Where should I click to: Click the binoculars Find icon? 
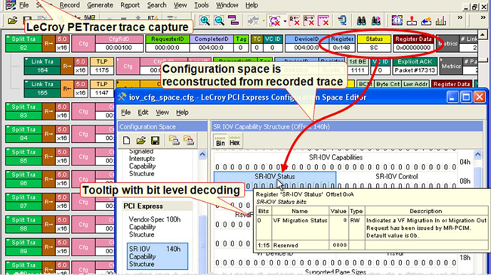362,20
